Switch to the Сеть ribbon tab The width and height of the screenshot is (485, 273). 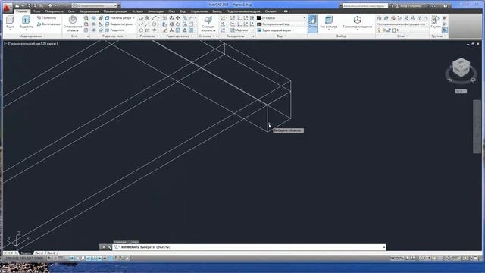pos(71,11)
